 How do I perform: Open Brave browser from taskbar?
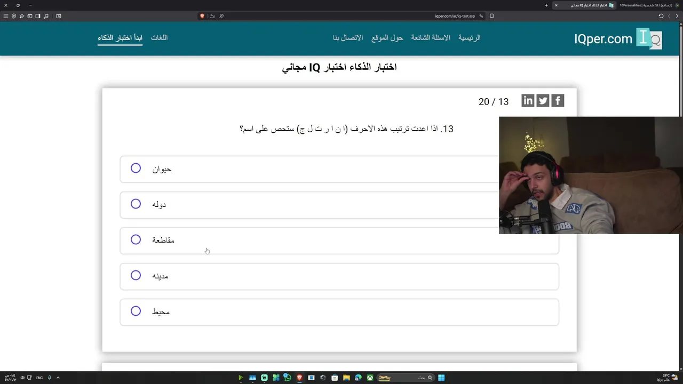pyautogui.click(x=299, y=378)
